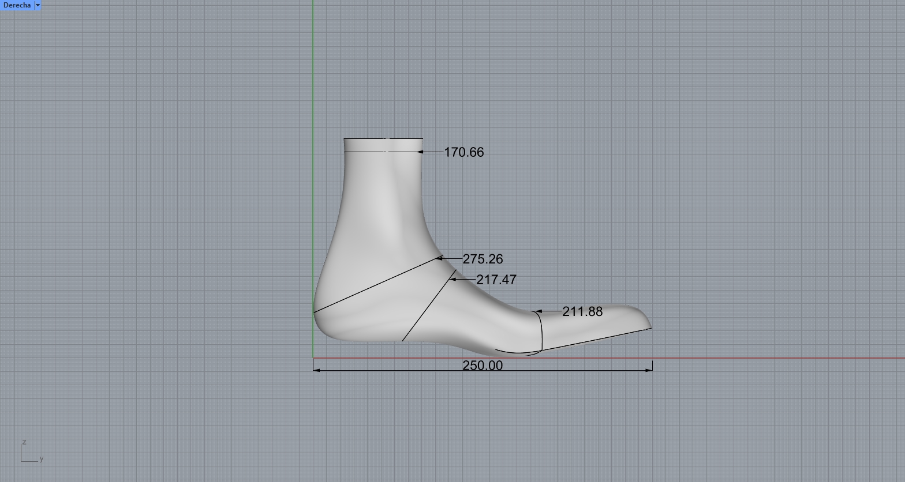Select the instep girth line near 217.47

coord(427,308)
